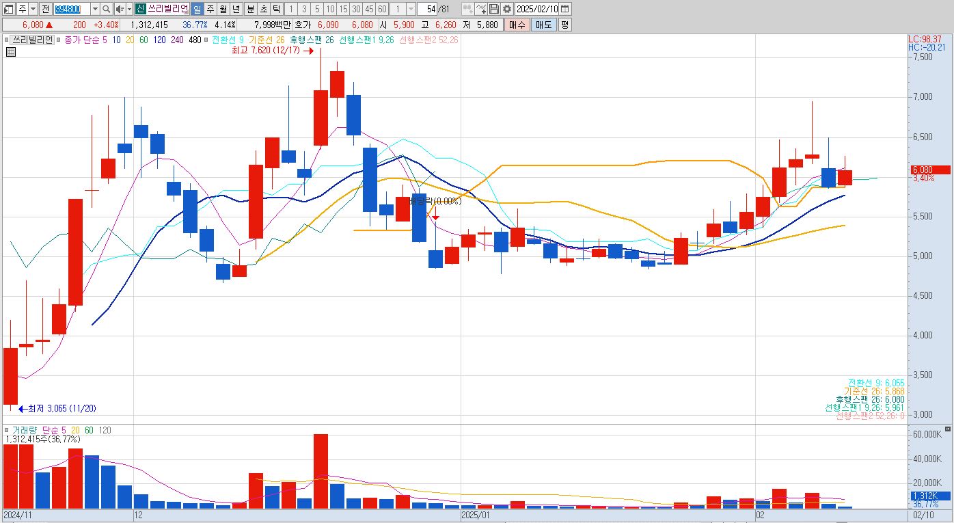Click the small square marker beside 종가 단순

pos(59,40)
